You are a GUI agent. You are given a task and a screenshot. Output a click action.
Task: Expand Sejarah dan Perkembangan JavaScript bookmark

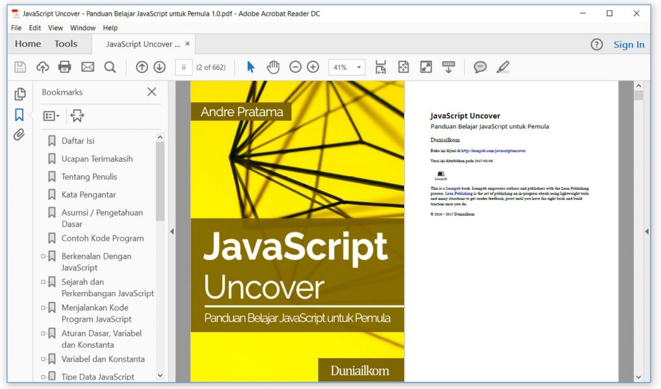(43, 281)
